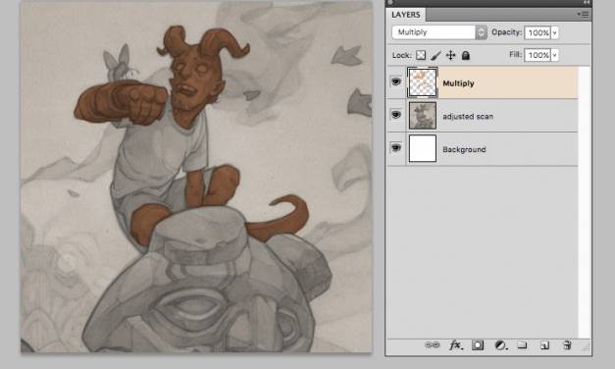The height and width of the screenshot is (369, 615).
Task: Open the Multiply blend mode dropdown
Action: pyautogui.click(x=438, y=32)
